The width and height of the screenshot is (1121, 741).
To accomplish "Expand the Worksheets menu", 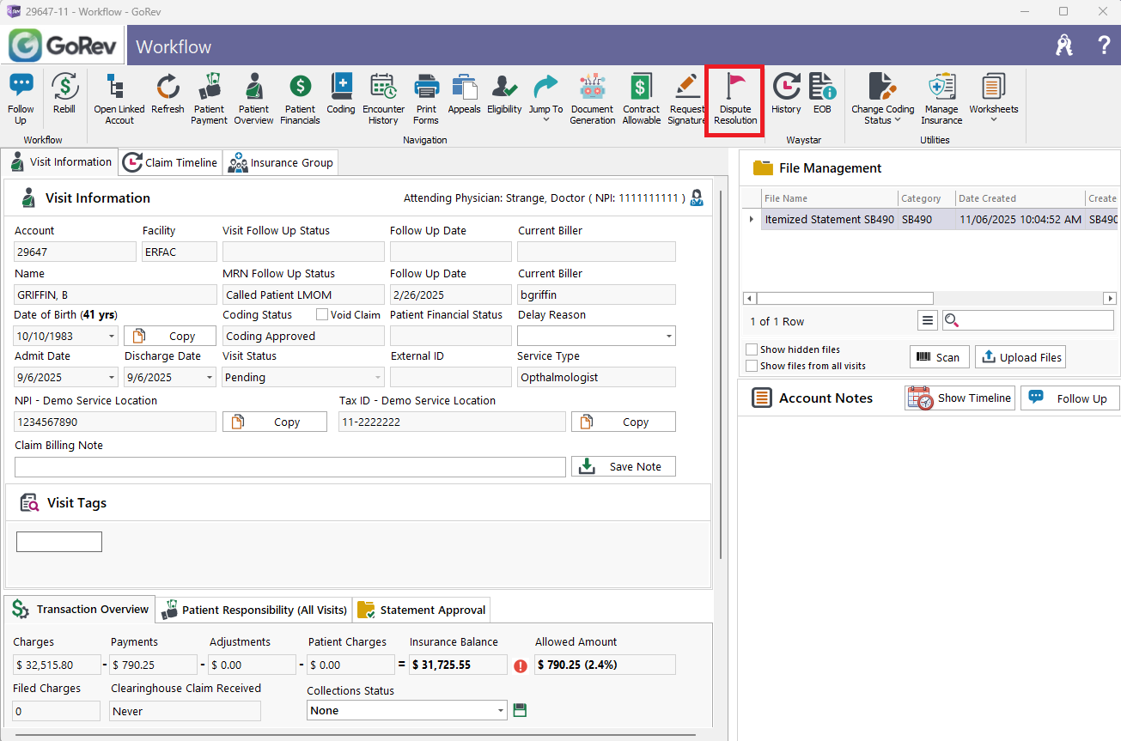I will point(993,100).
